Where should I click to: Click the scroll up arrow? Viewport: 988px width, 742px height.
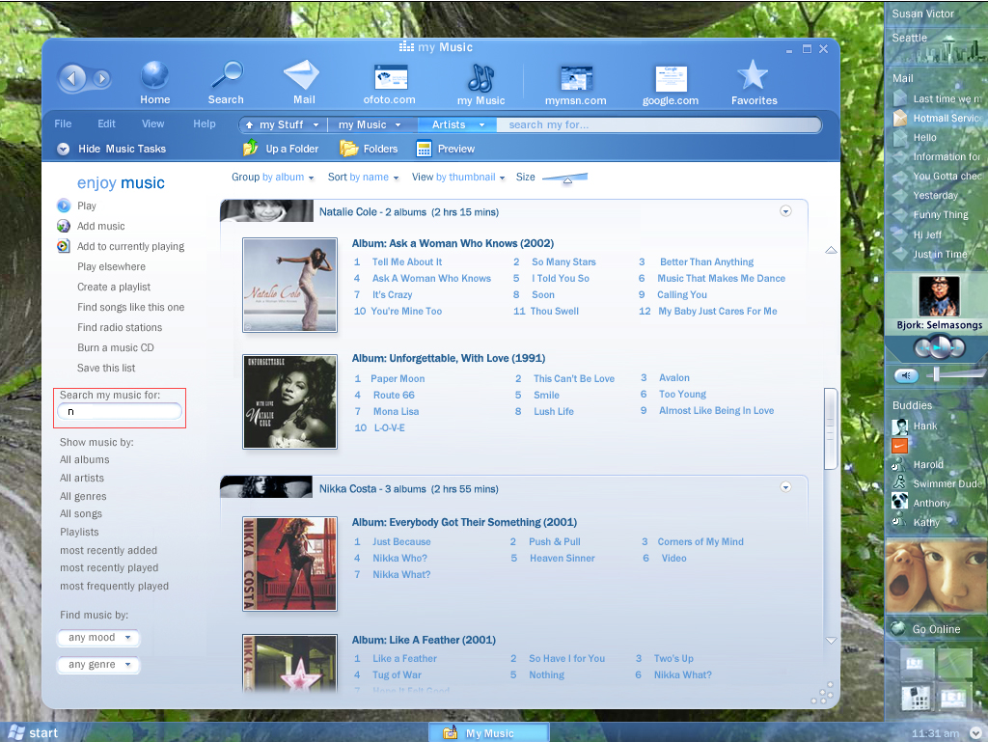831,250
